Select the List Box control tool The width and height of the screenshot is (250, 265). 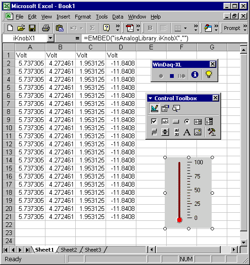[198, 122]
